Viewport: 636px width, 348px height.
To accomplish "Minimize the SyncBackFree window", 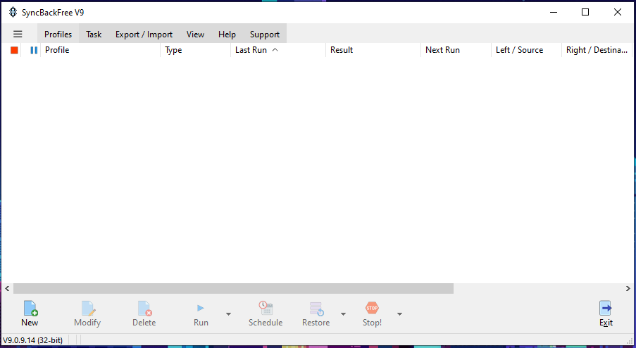I will click(554, 12).
